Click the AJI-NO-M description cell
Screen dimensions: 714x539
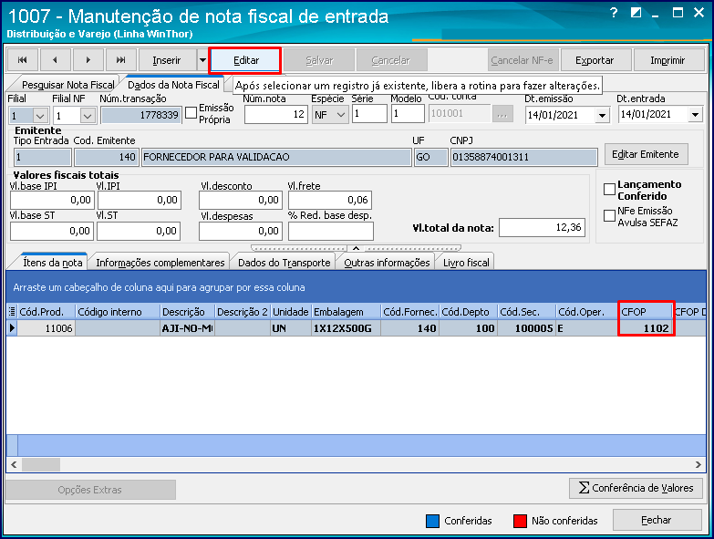[187, 328]
